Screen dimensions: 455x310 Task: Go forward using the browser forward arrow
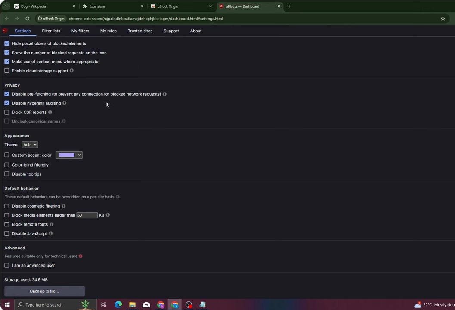tap(17, 19)
